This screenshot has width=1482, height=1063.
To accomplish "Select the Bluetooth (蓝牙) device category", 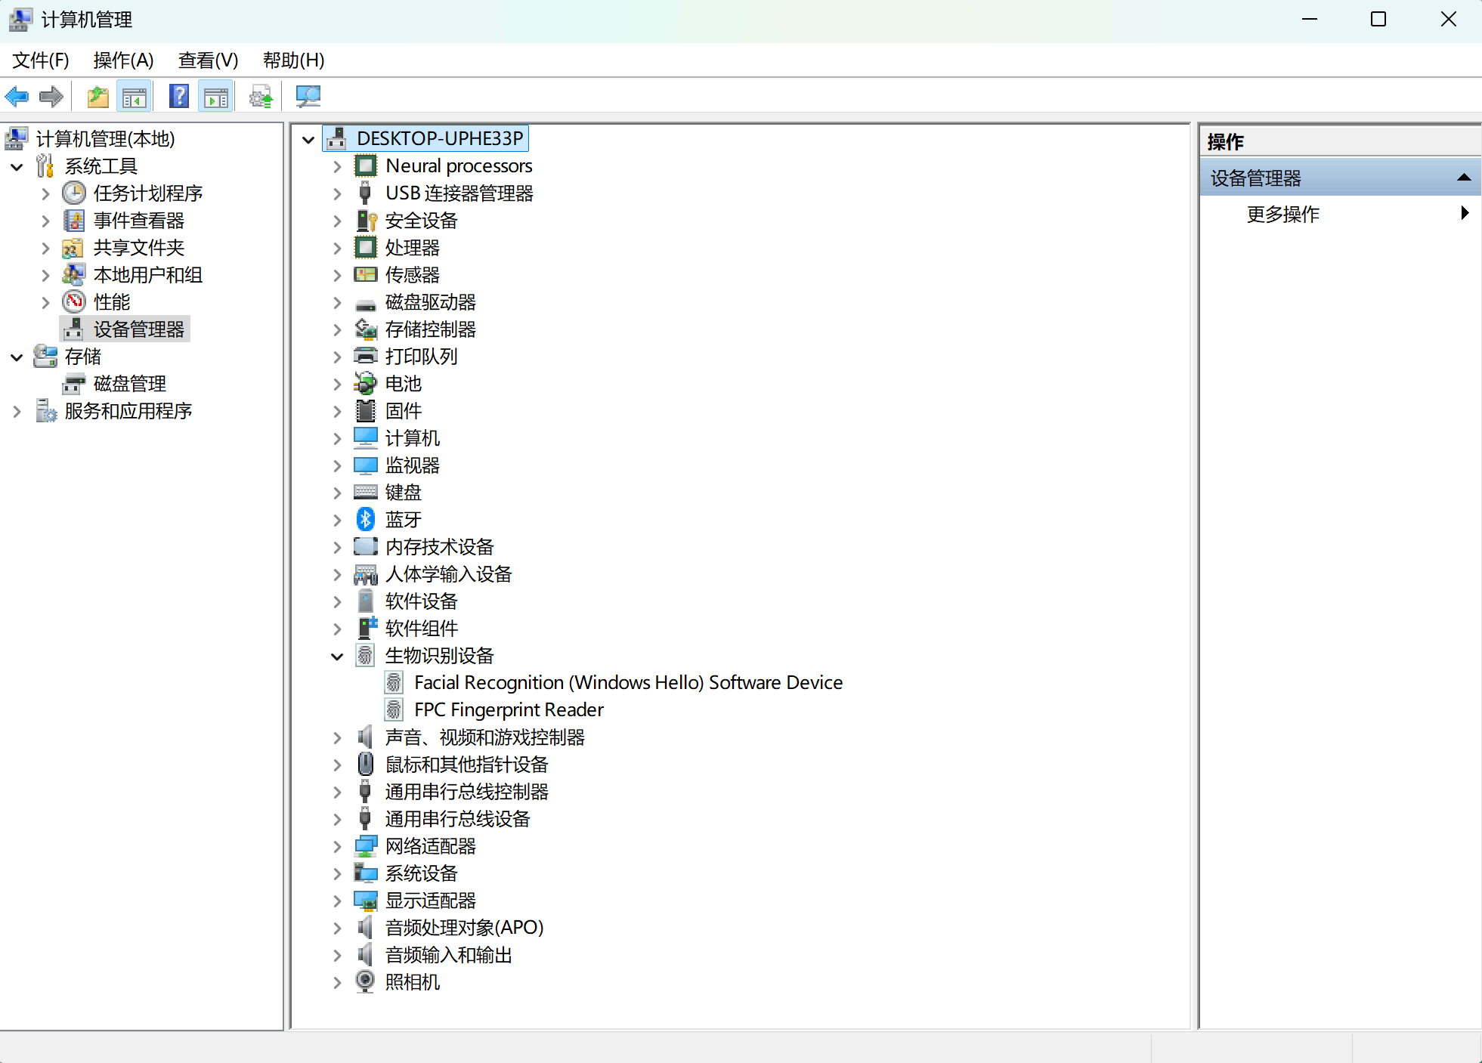I will coord(403,520).
